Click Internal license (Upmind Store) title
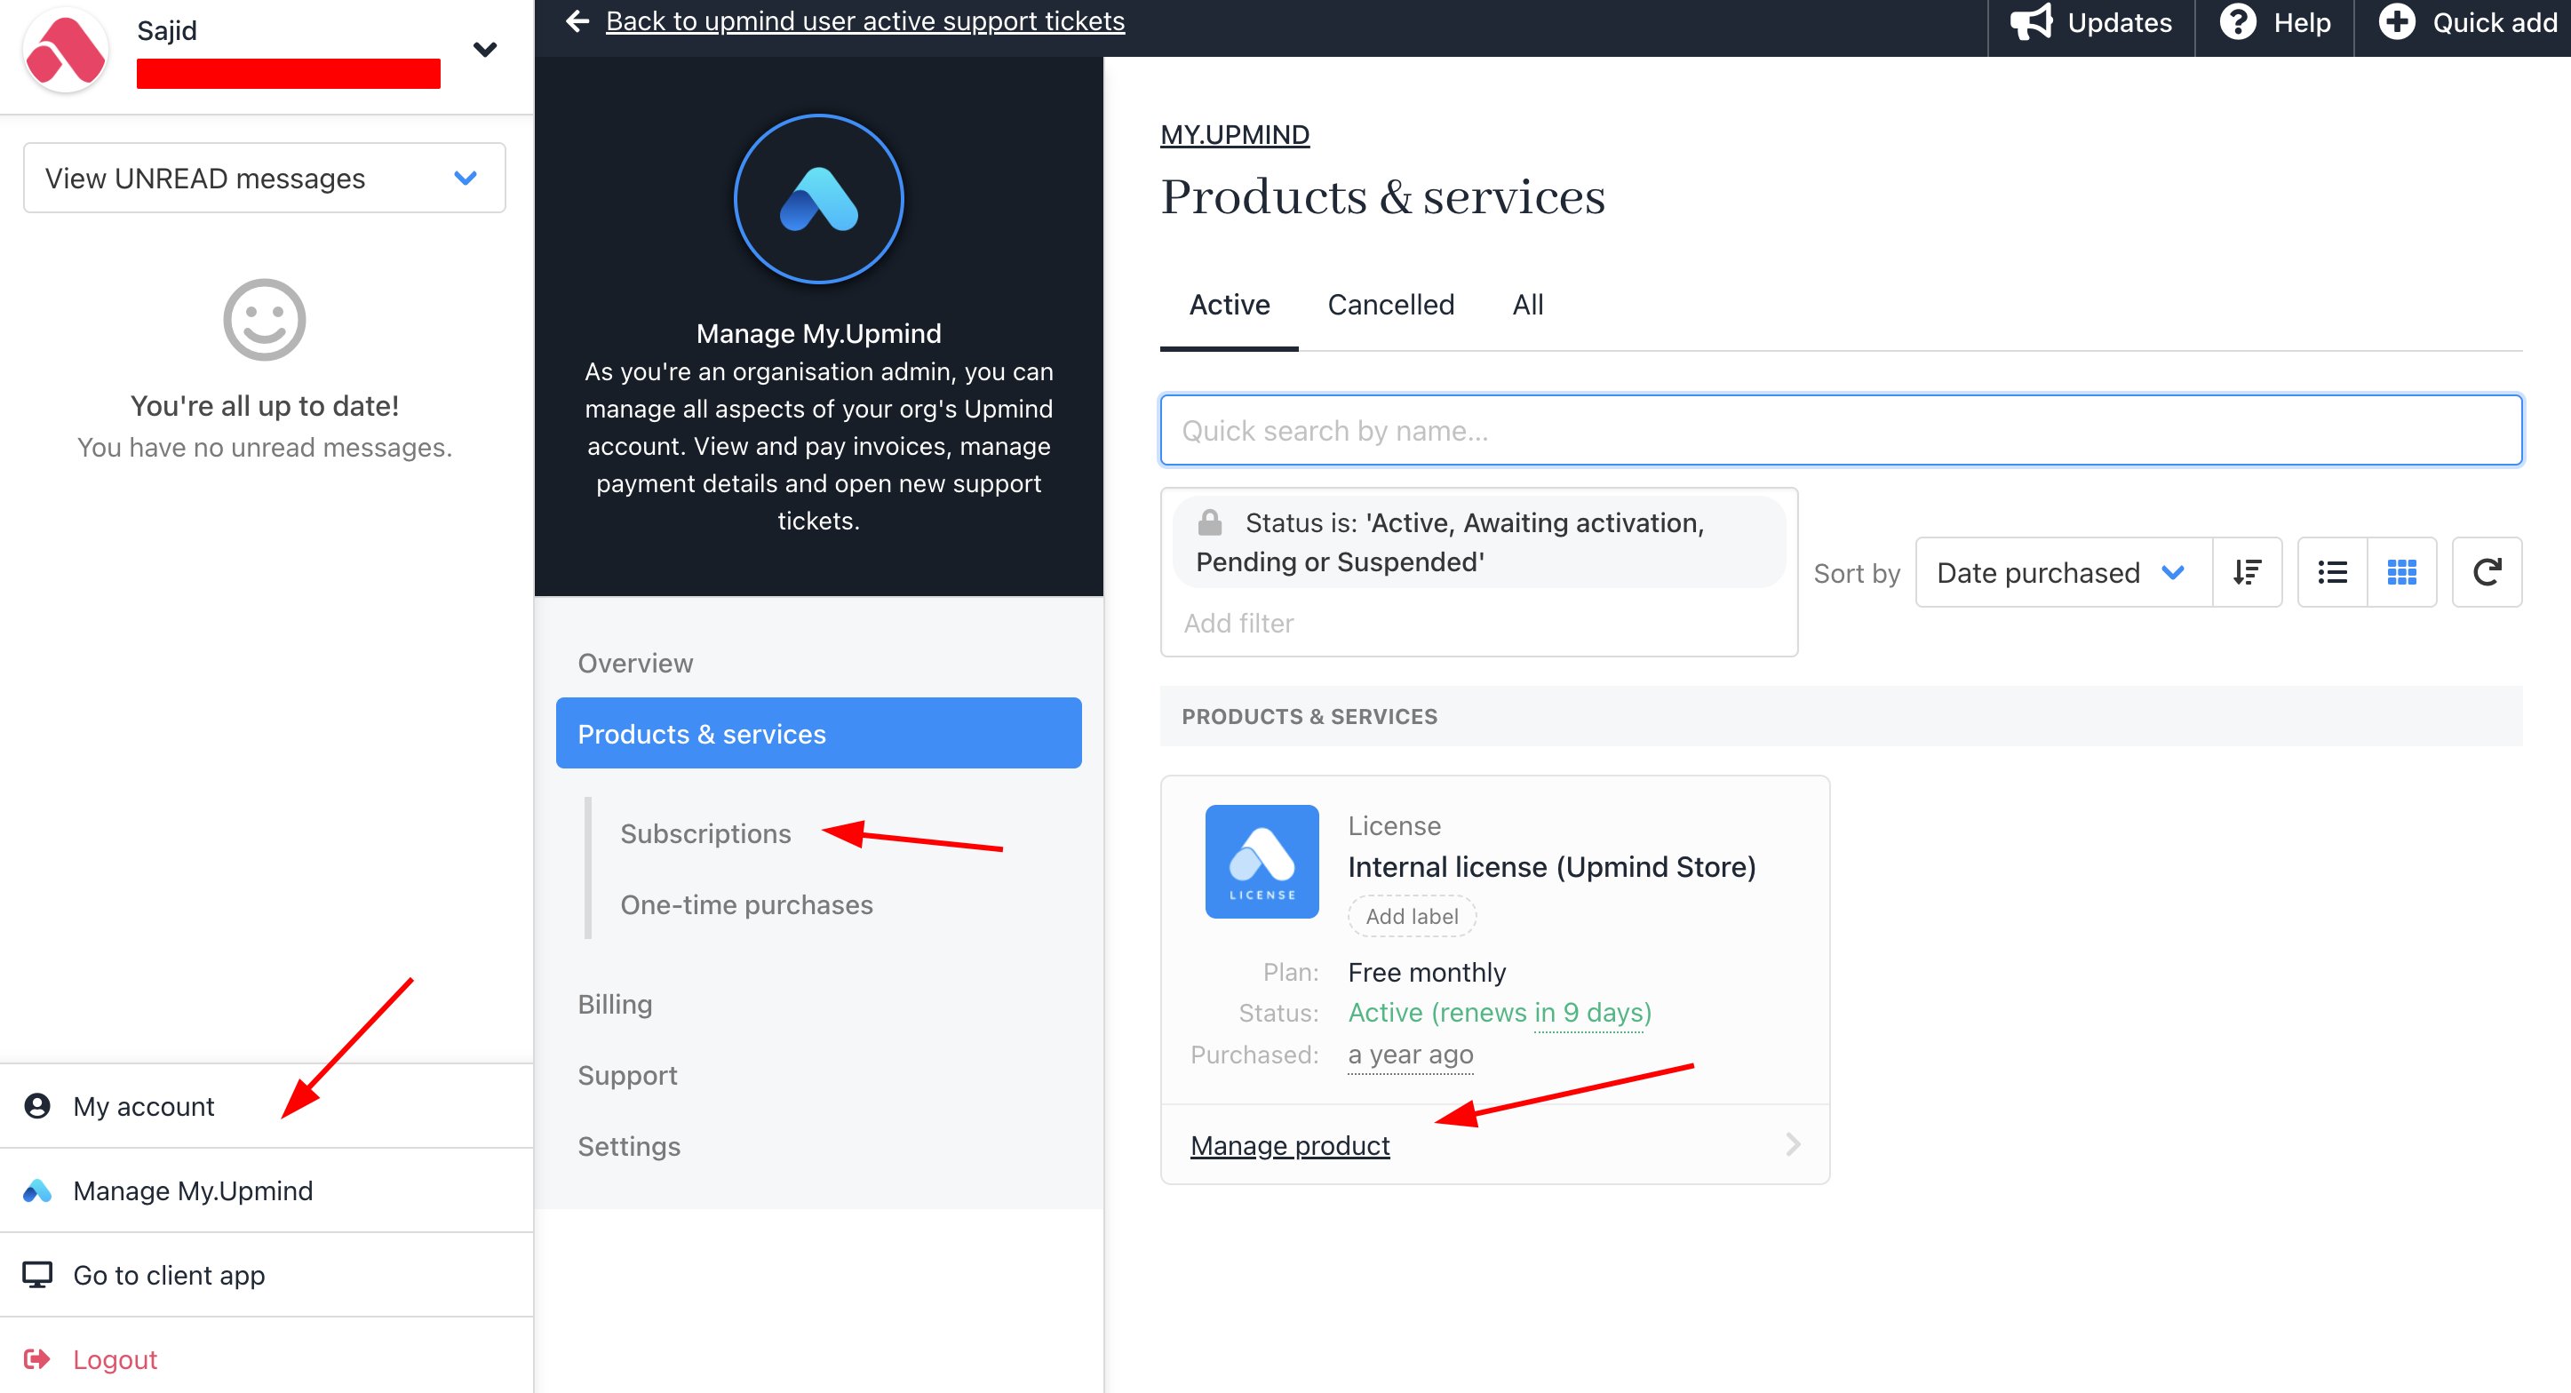 [x=1551, y=867]
